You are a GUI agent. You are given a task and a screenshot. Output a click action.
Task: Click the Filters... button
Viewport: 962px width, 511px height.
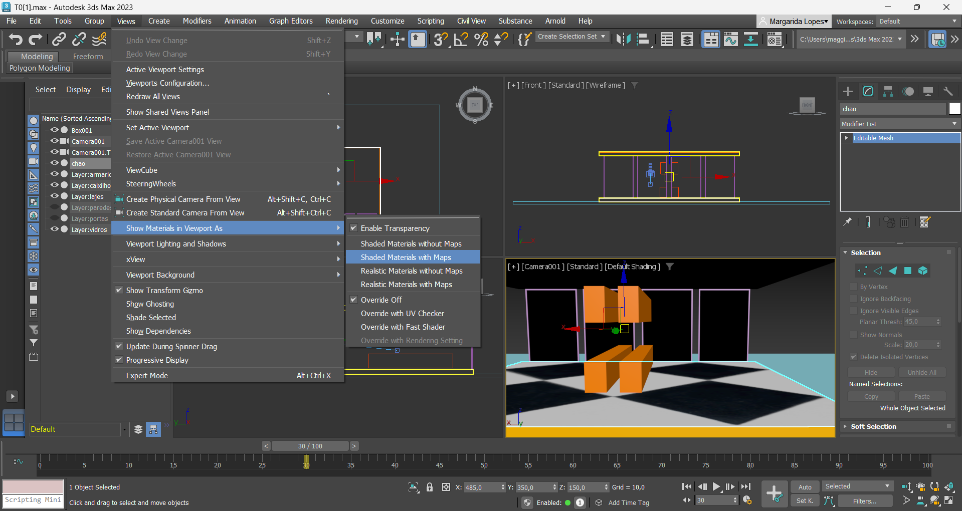pyautogui.click(x=864, y=500)
